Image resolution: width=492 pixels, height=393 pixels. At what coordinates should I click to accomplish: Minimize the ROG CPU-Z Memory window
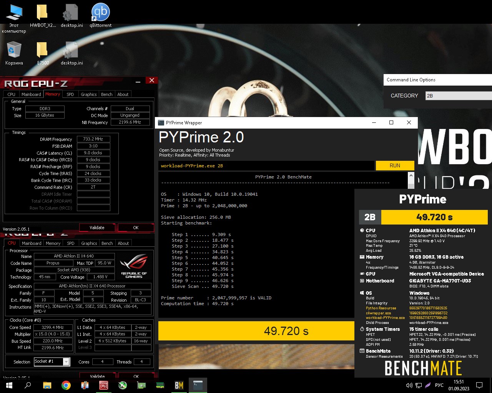pos(138,81)
